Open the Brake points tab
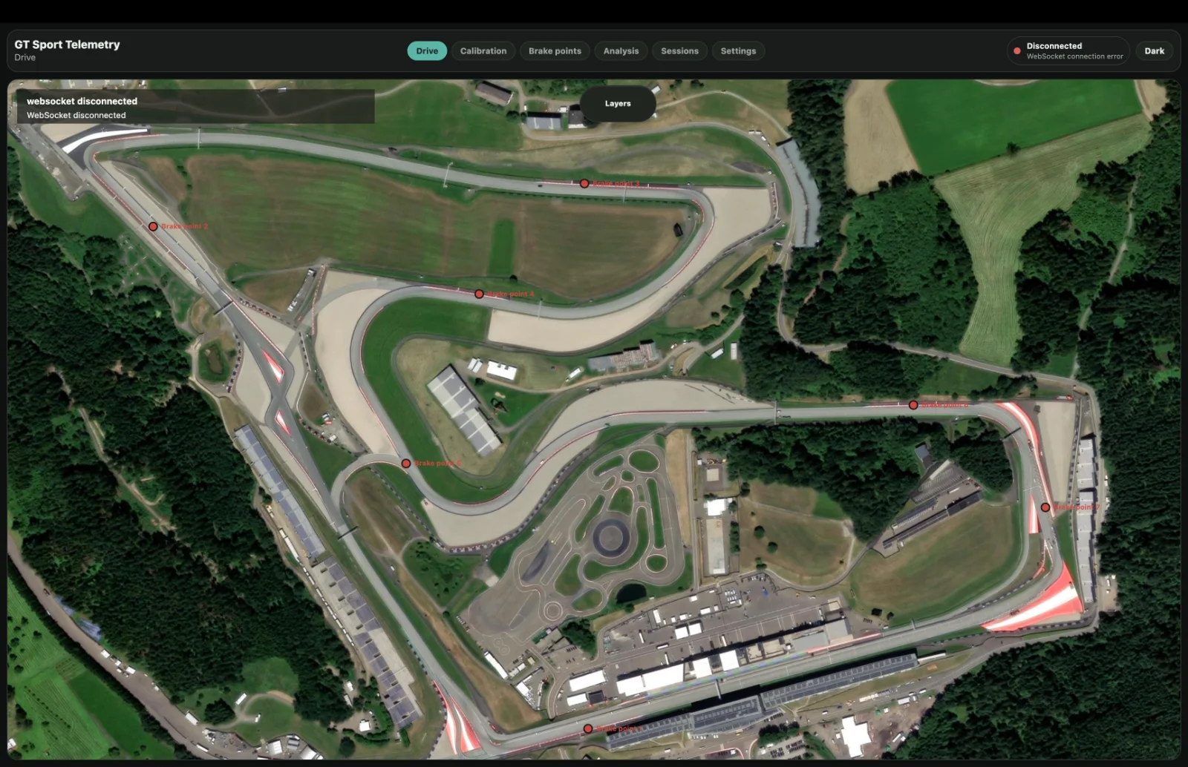 point(555,51)
